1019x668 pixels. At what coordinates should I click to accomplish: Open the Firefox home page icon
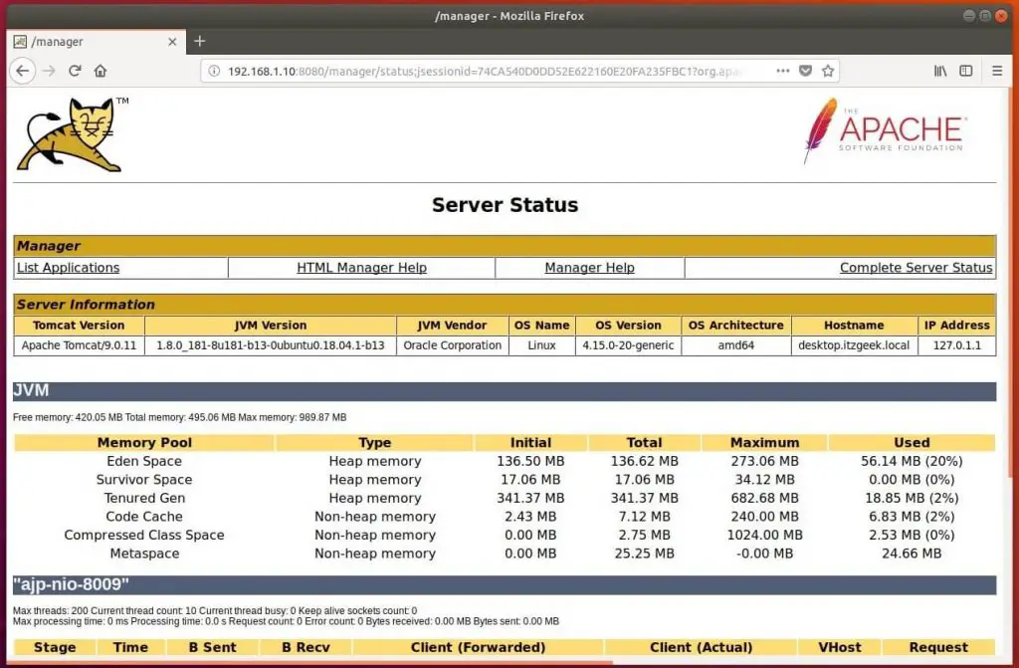101,71
